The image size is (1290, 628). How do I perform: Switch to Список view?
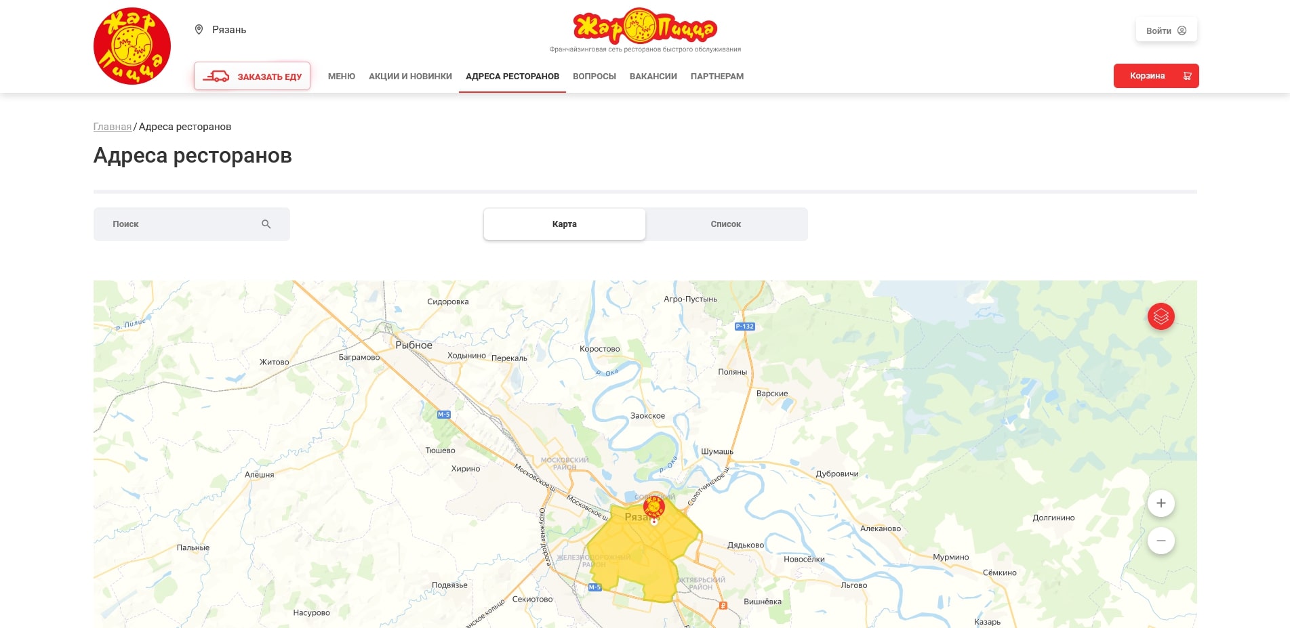(x=725, y=224)
